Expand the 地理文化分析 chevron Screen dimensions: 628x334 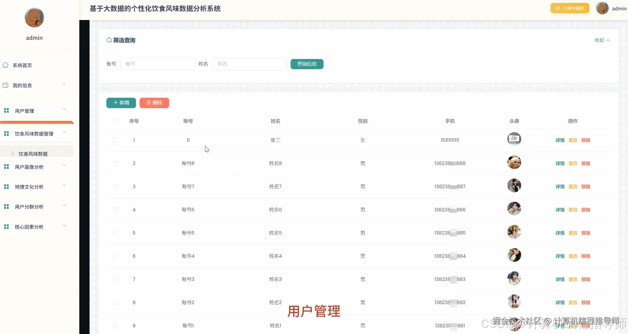click(64, 185)
